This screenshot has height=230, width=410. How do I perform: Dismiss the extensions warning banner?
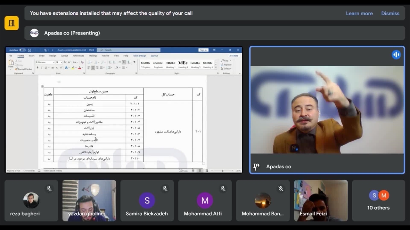click(x=390, y=13)
